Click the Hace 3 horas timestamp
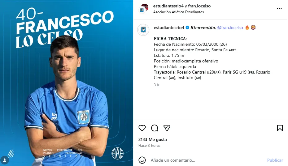The image size is (288, 166). (x=149, y=146)
